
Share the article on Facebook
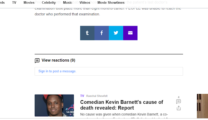102,33
